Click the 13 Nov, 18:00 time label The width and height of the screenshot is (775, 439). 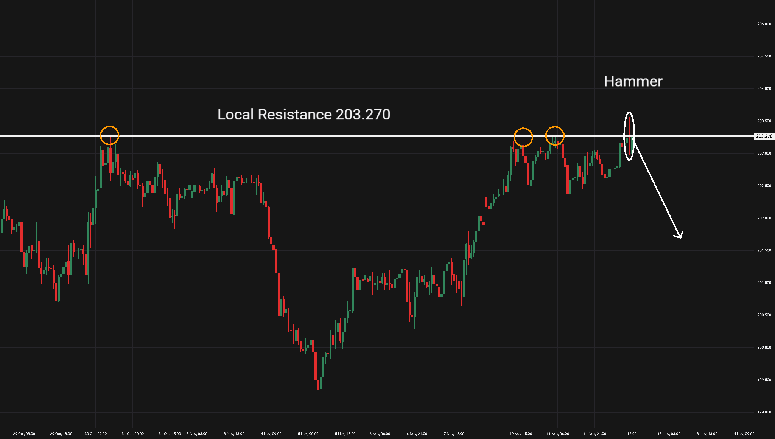coord(706,434)
